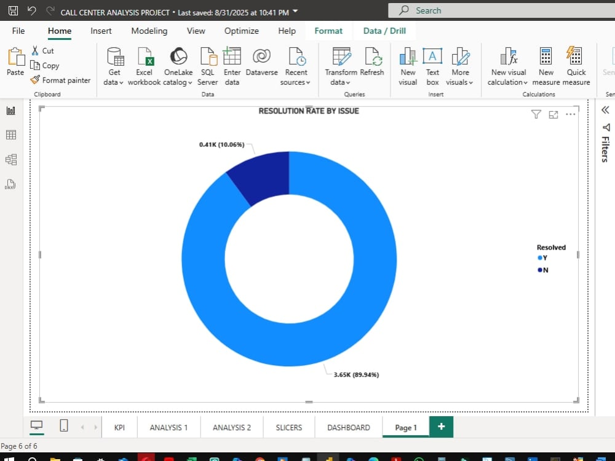Open the File menu
The height and width of the screenshot is (461, 615).
point(18,31)
